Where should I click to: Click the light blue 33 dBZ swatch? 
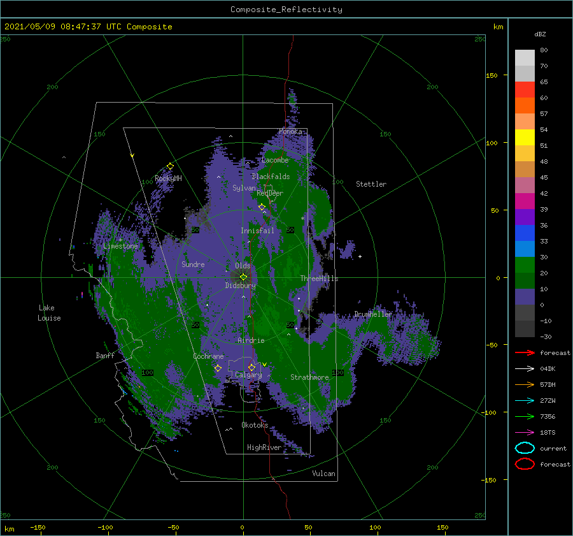(525, 249)
